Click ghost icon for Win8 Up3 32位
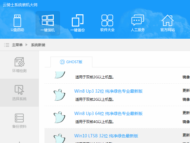 click(x=59, y=95)
